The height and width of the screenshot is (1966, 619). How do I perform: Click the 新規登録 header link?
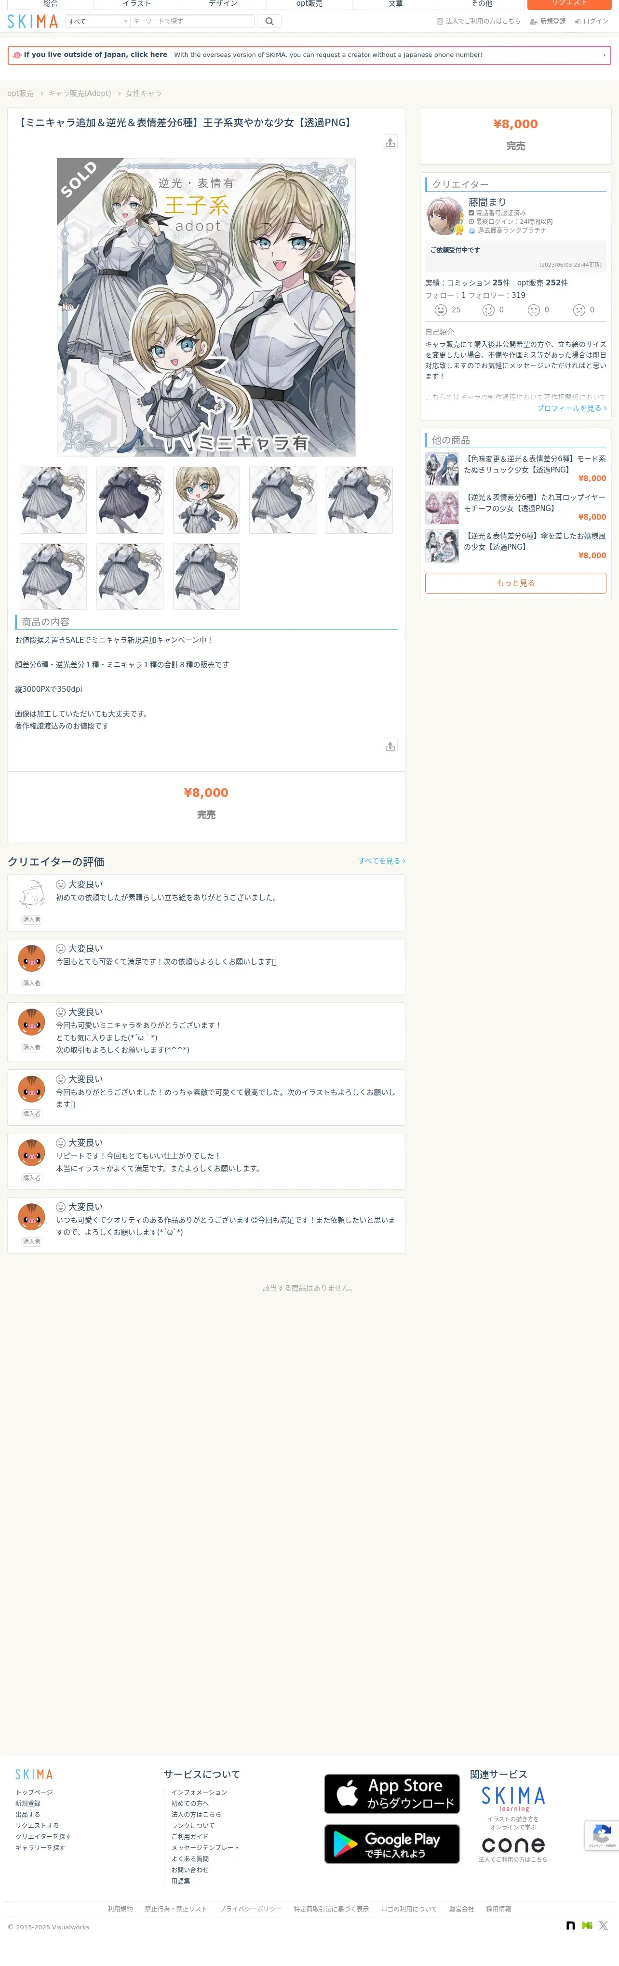[x=548, y=21]
